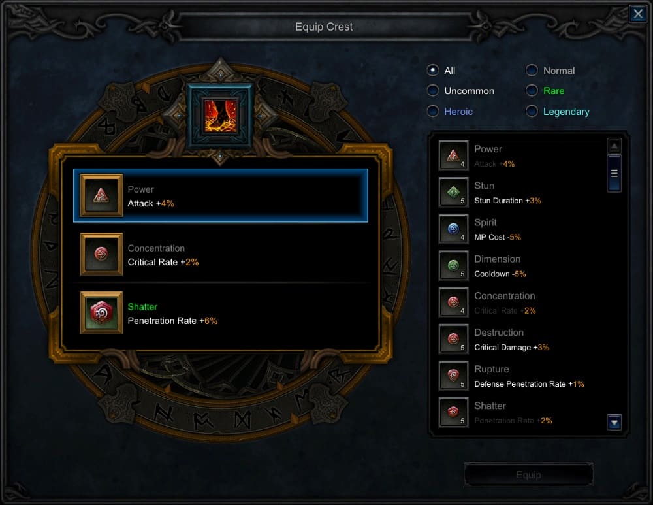Screen dimensions: 653x505
Task: Click the Rupture crest icon
Action: [454, 376]
